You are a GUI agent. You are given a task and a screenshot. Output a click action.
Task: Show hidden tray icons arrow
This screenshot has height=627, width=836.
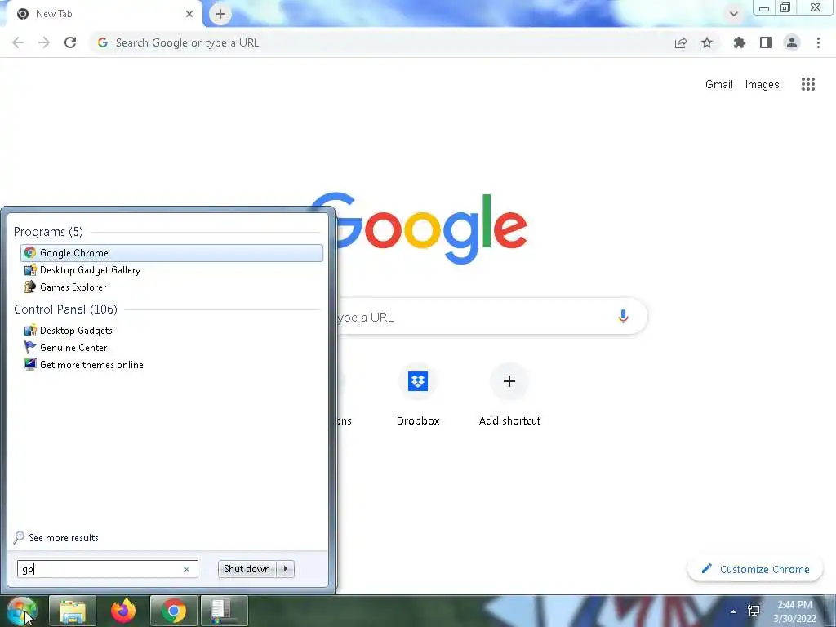coord(734,611)
